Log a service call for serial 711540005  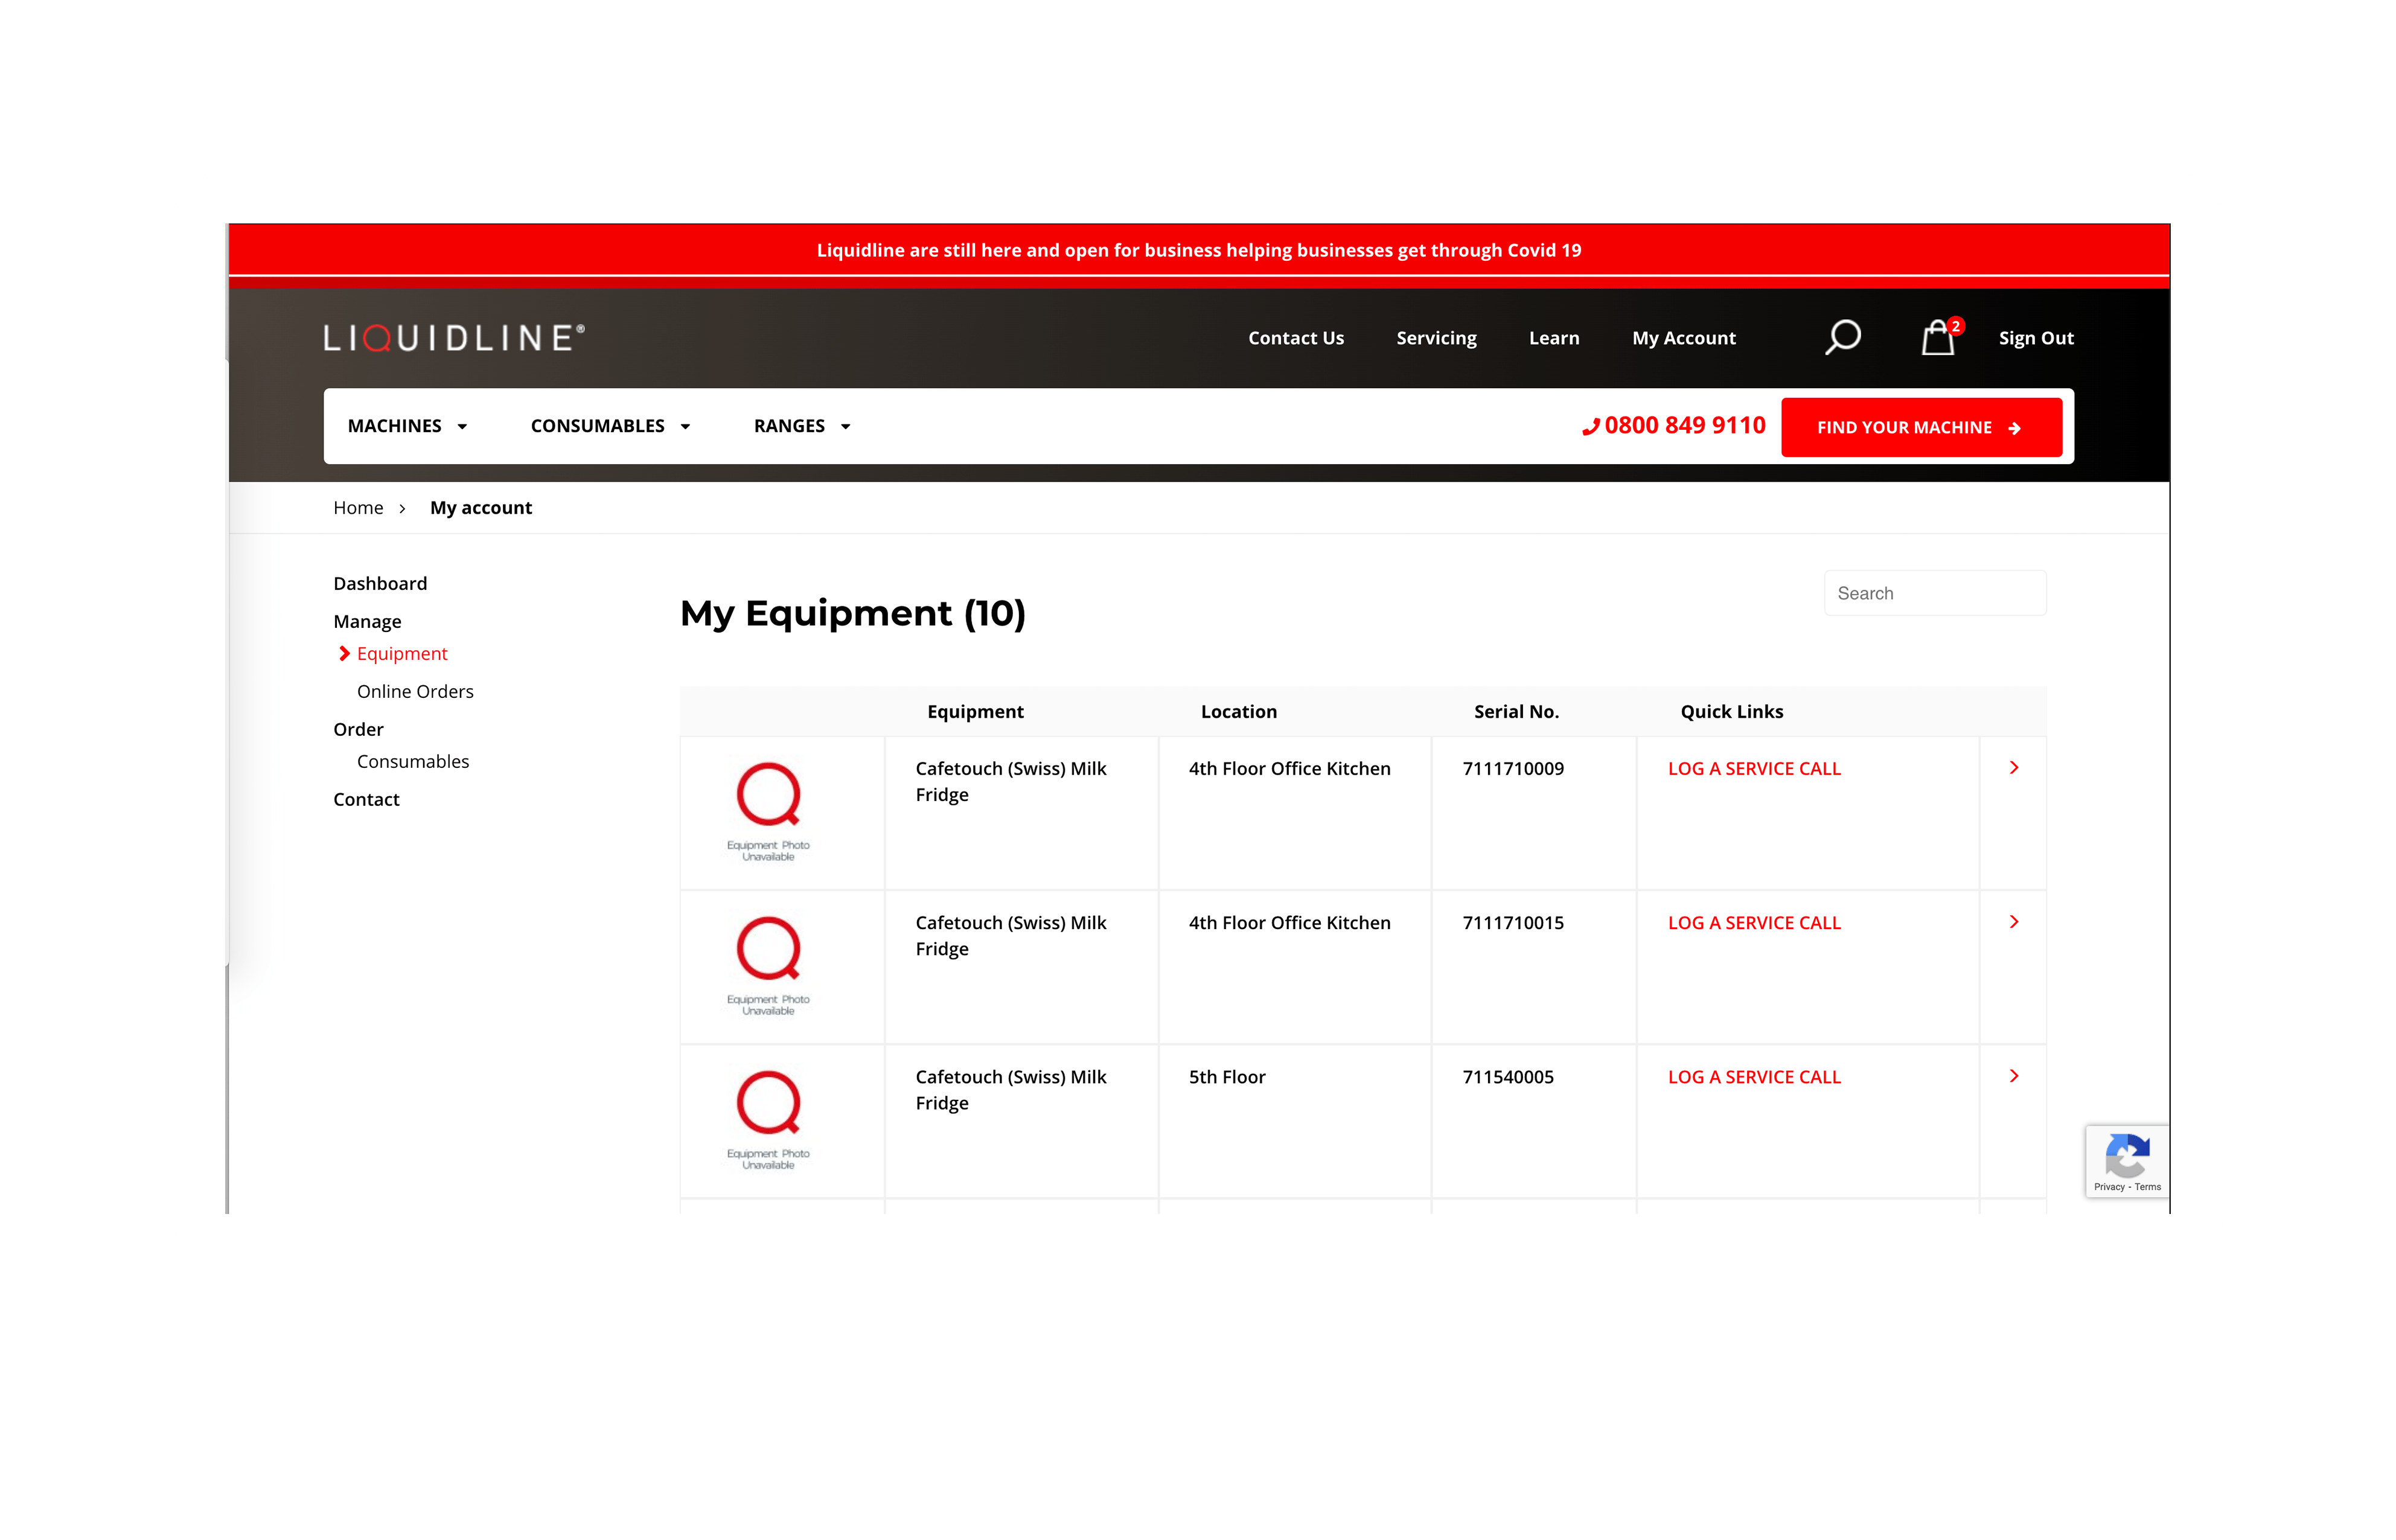coord(1753,1076)
